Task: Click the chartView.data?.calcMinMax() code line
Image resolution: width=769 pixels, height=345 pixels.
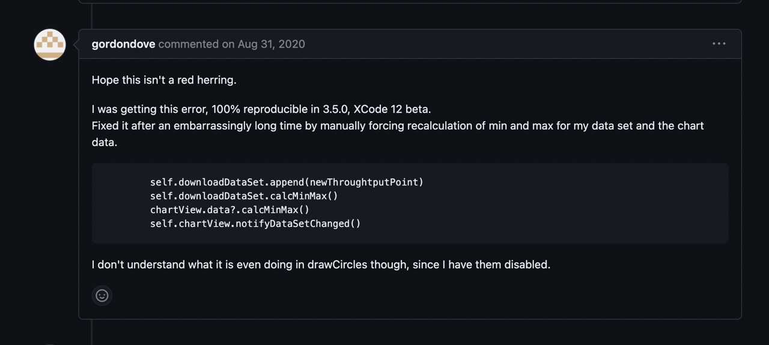Action: tap(229, 209)
